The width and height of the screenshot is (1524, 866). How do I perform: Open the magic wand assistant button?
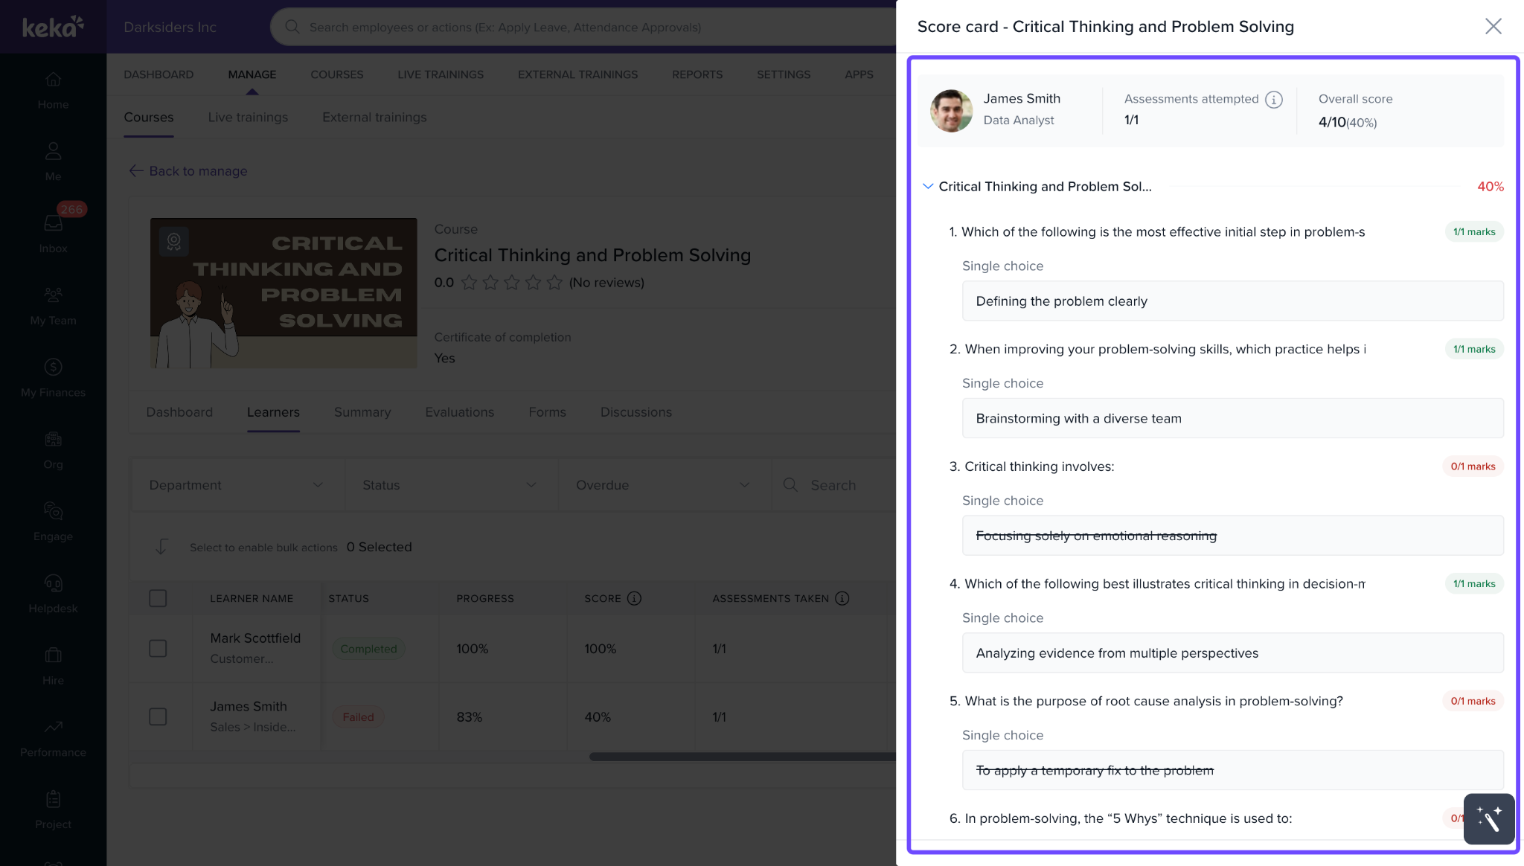click(x=1489, y=818)
